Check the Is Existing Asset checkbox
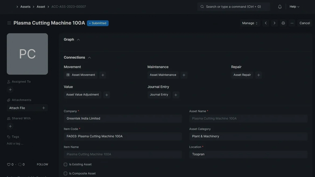 tap(65, 164)
